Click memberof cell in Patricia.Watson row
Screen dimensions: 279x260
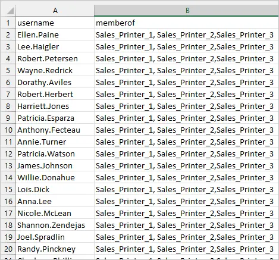186,154
